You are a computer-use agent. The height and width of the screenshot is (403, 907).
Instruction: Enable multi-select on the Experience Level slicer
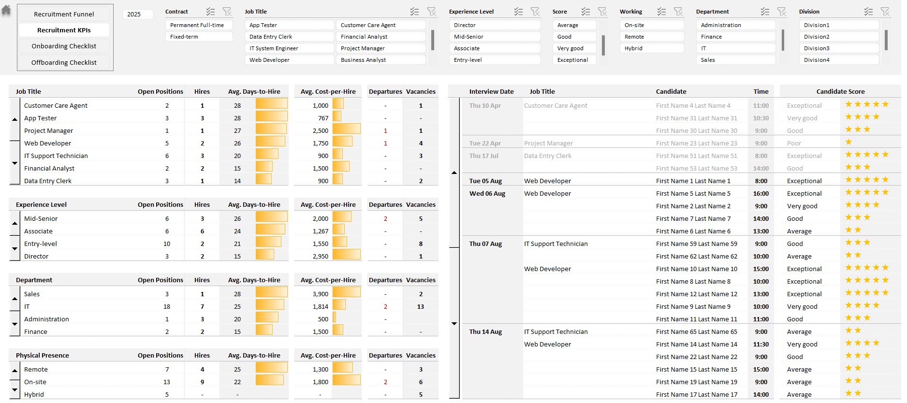(x=518, y=12)
